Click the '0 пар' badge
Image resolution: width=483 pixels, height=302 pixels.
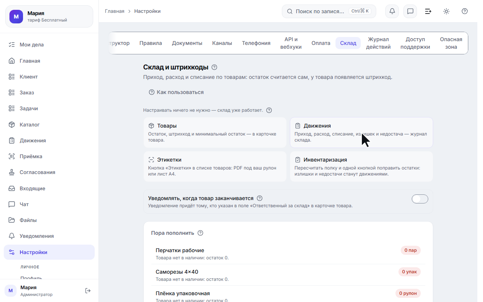click(x=411, y=250)
